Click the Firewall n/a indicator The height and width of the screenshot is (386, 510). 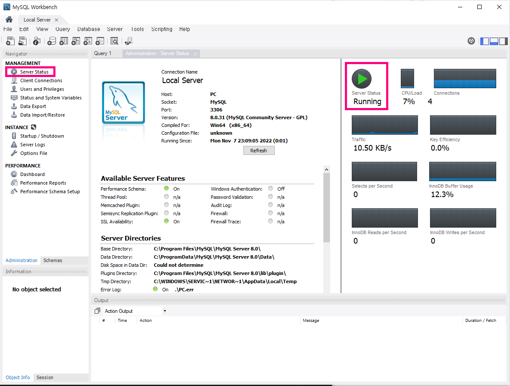tap(270, 213)
